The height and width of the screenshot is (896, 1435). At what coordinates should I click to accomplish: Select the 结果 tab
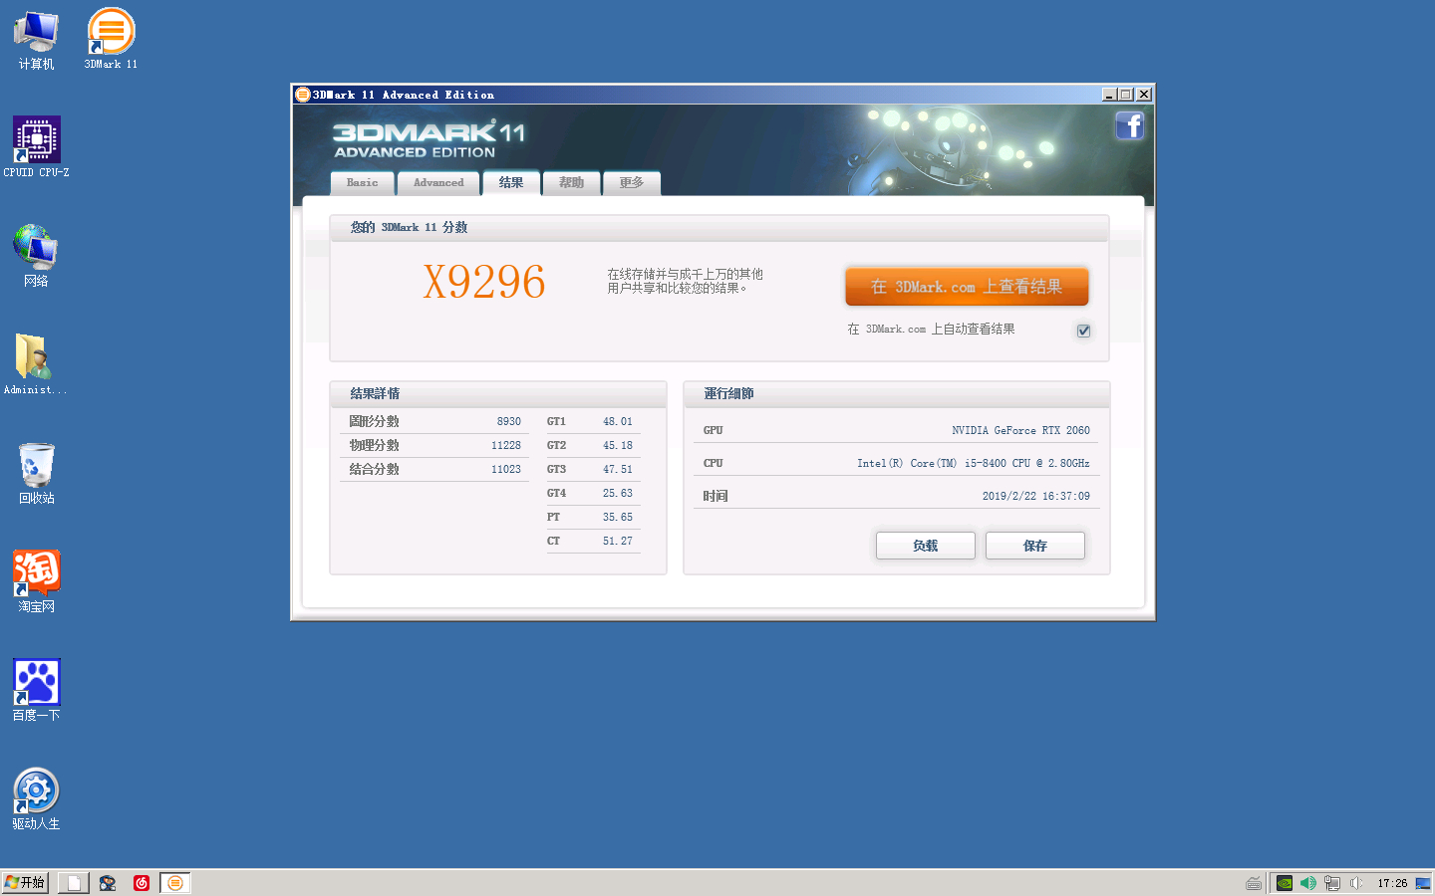tap(511, 183)
